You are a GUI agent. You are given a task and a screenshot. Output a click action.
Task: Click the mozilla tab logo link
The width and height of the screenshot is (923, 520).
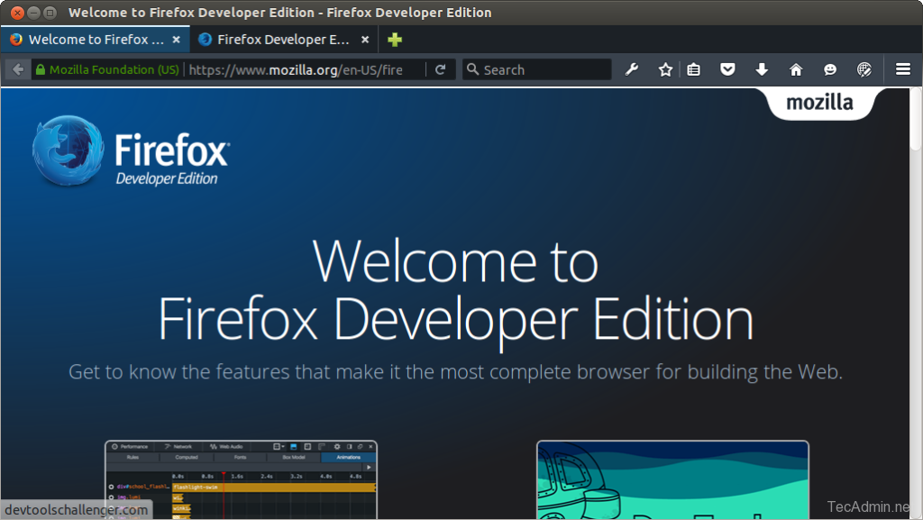(819, 103)
